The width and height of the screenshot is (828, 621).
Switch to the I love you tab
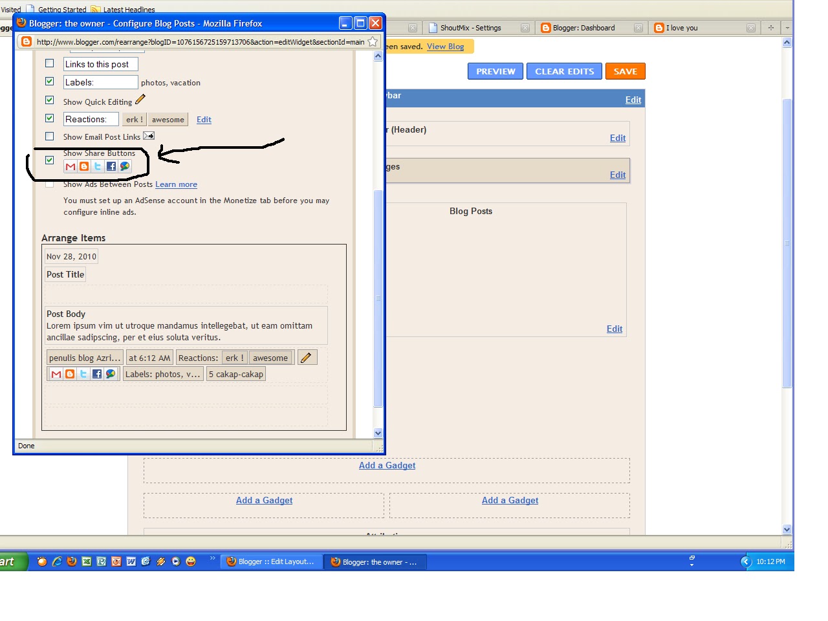pos(704,28)
